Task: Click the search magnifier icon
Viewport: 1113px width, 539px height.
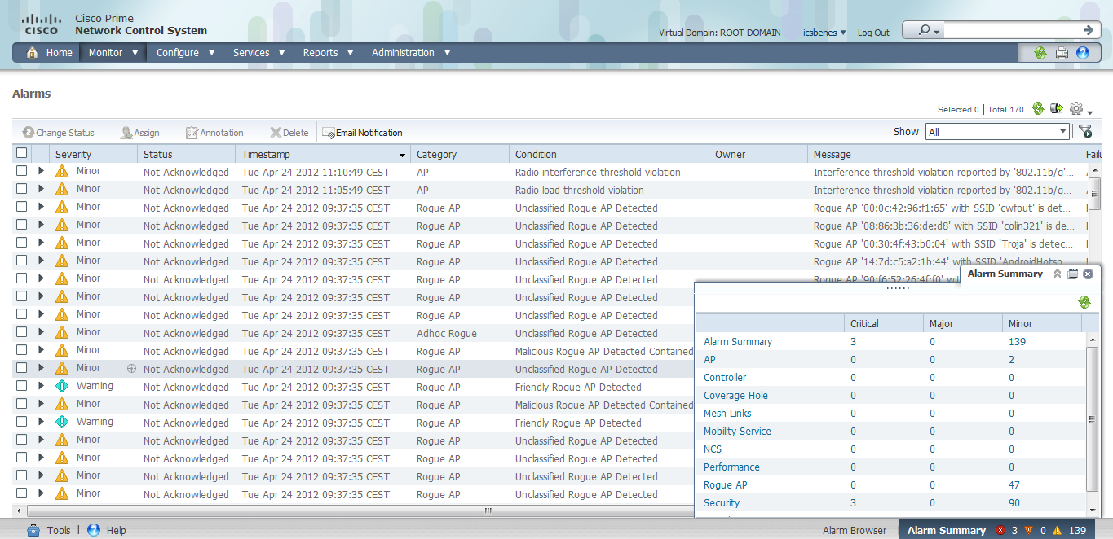Action: (925, 30)
